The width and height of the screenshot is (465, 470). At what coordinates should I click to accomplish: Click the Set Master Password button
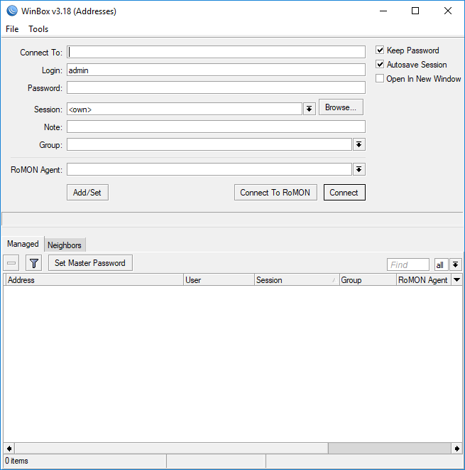tap(90, 263)
